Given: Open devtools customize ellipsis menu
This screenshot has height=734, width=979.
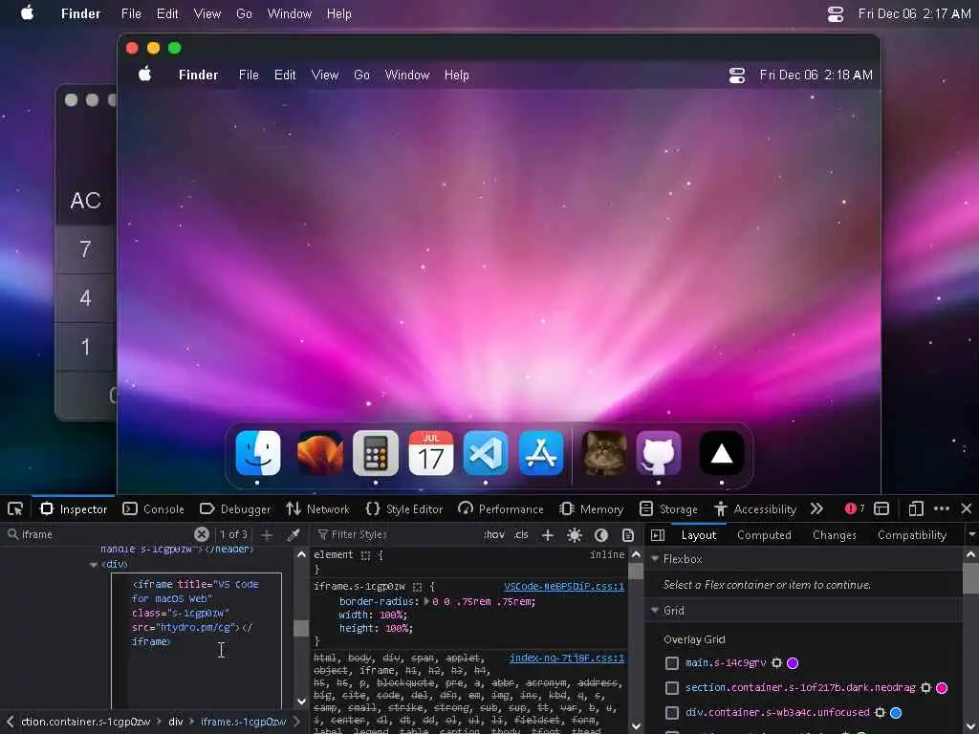Looking at the screenshot, I should click(x=942, y=508).
